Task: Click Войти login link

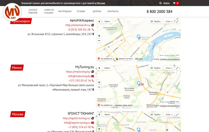Action: click(x=166, y=3)
